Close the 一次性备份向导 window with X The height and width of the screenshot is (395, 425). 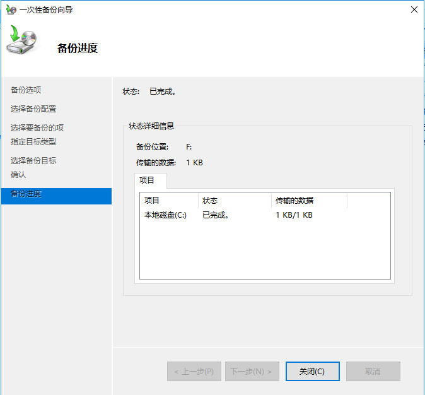coord(414,9)
